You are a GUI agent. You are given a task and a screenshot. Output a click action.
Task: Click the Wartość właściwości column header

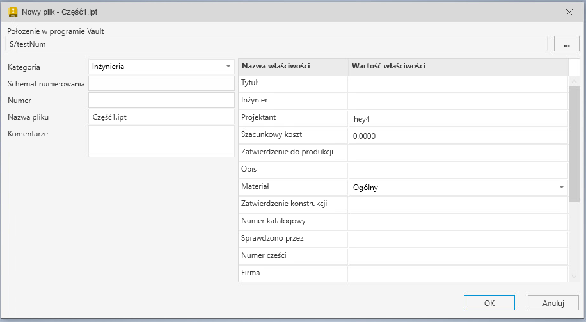coord(457,66)
